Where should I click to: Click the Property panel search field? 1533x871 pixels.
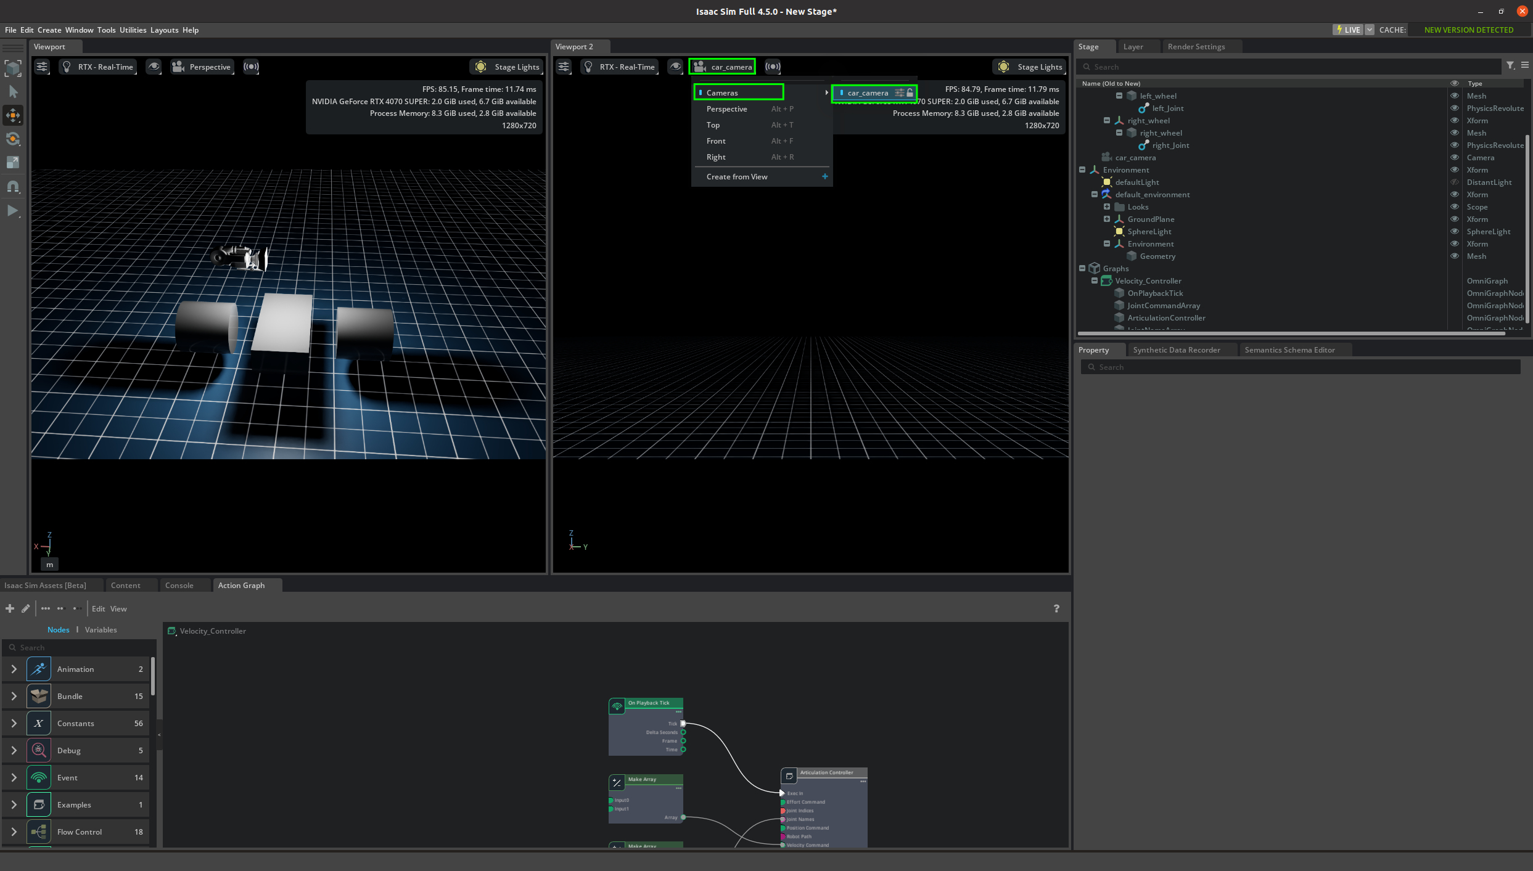tap(1301, 367)
